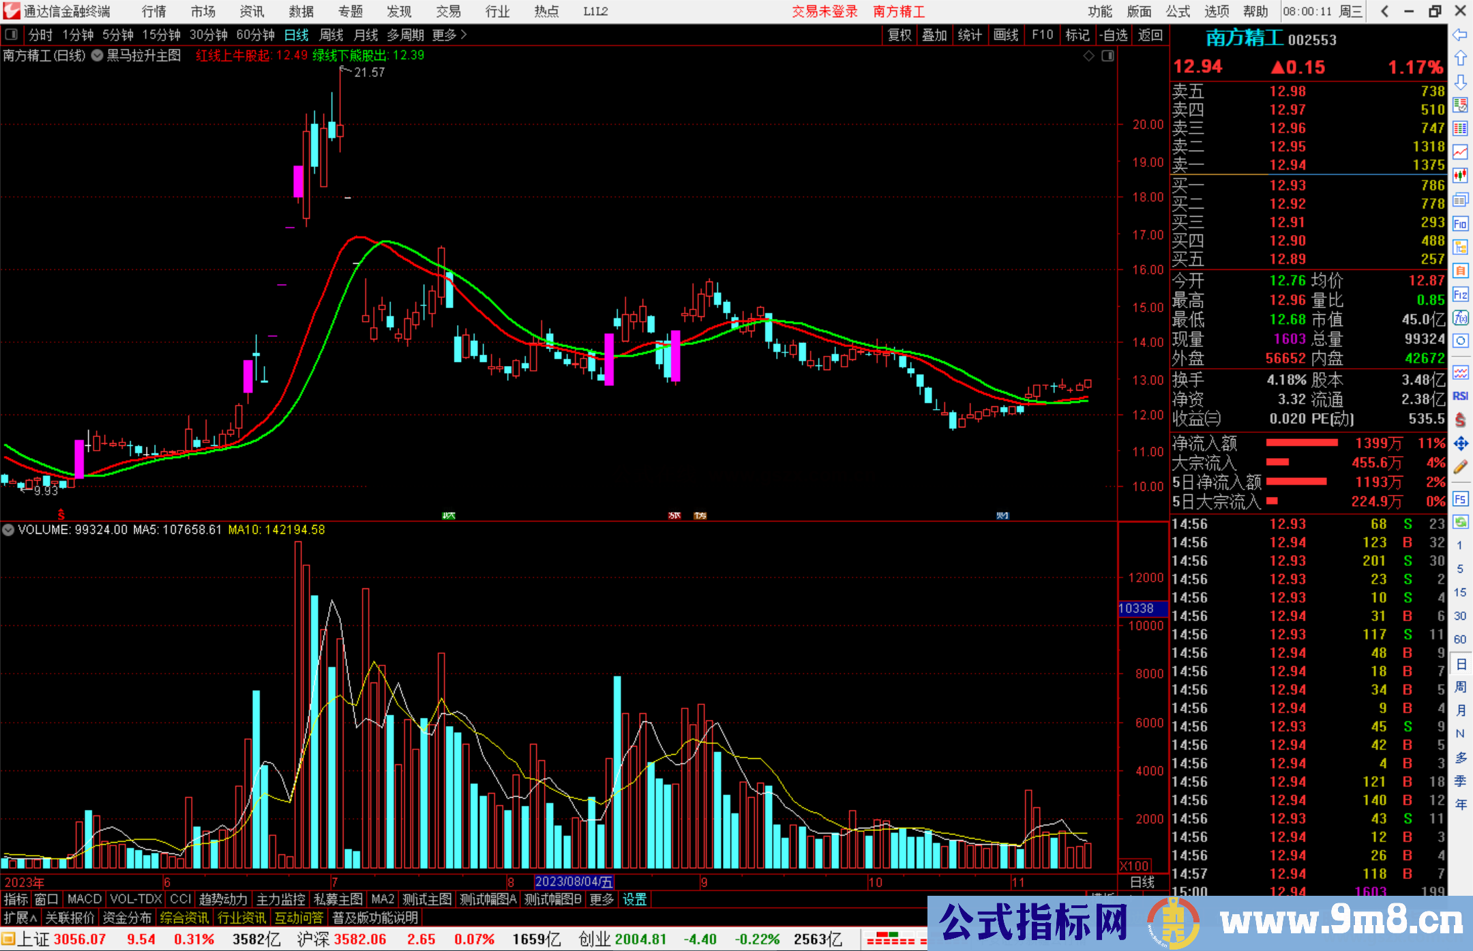
Task: Click the back arrow icon in right sidebar
Action: [1460, 35]
